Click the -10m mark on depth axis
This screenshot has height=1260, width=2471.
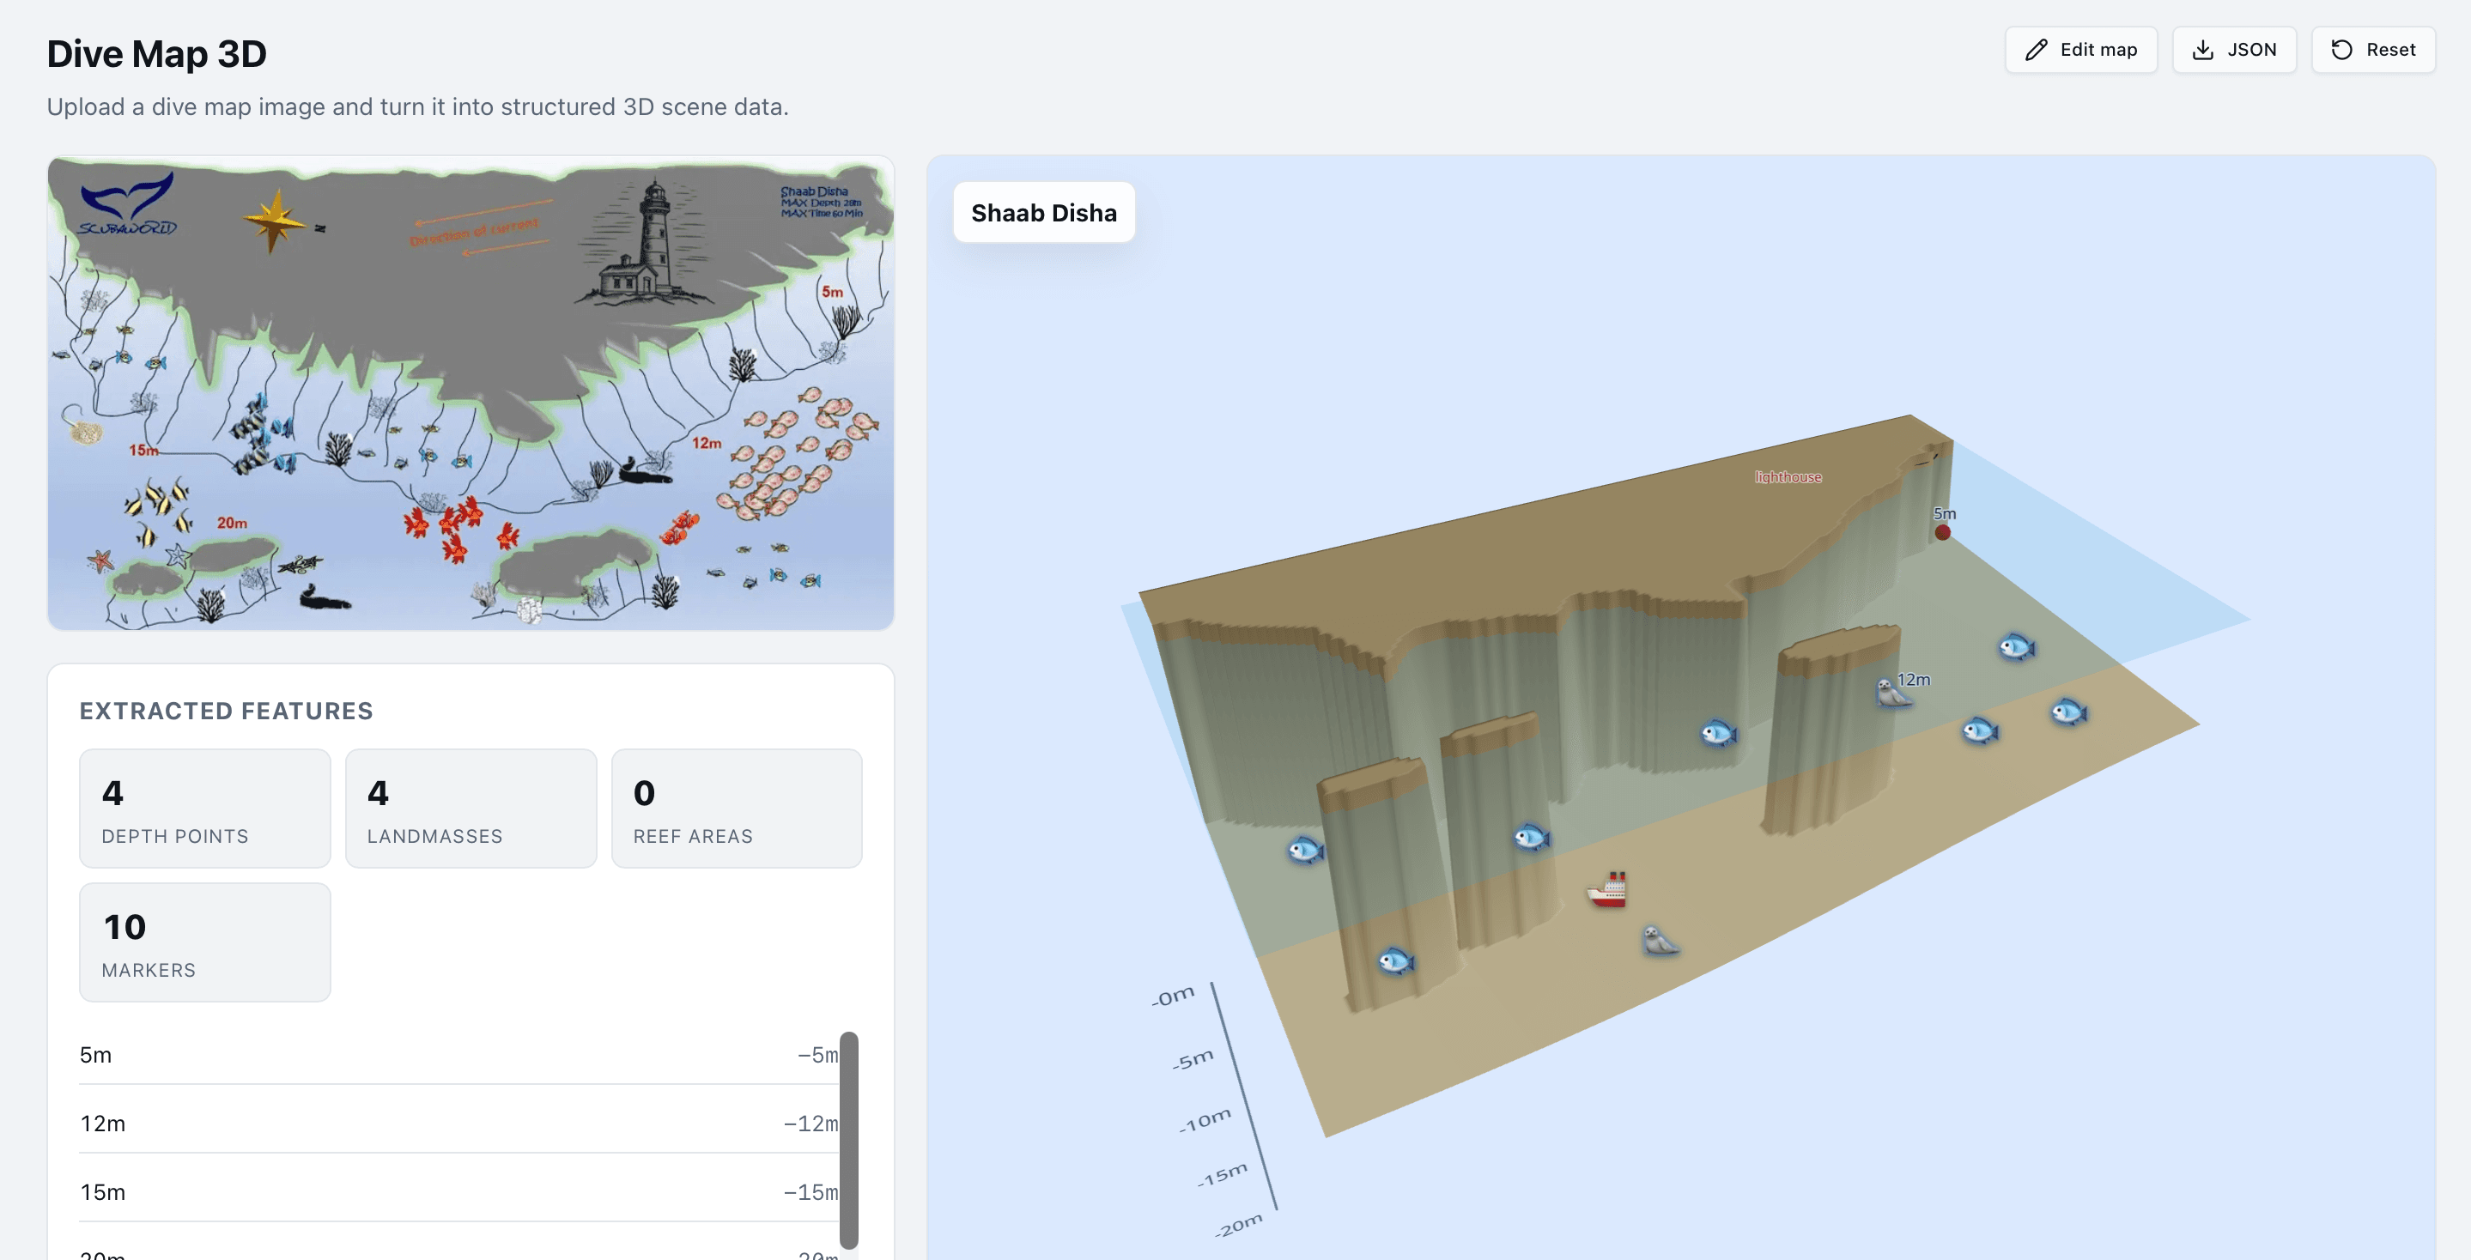tap(1205, 1120)
